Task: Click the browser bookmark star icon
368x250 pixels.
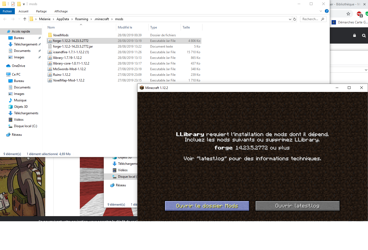Action: tap(348, 14)
